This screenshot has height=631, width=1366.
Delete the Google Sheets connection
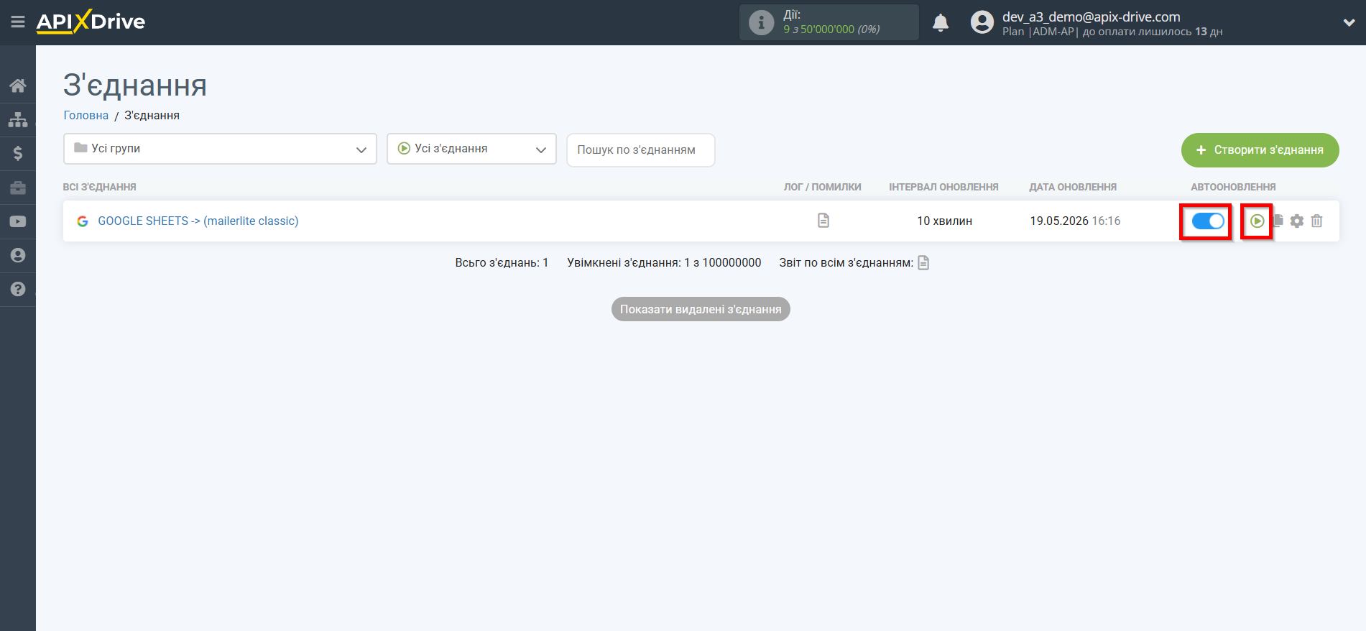1316,221
